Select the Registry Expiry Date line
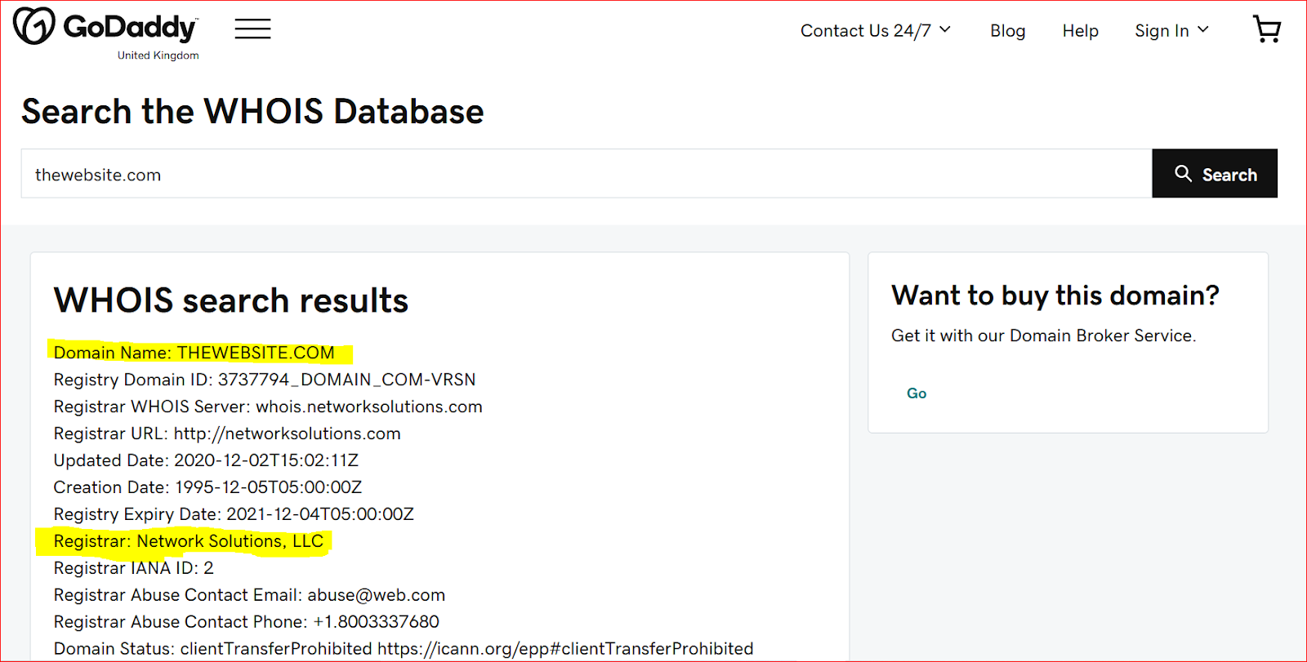The height and width of the screenshot is (662, 1307). coord(234,514)
